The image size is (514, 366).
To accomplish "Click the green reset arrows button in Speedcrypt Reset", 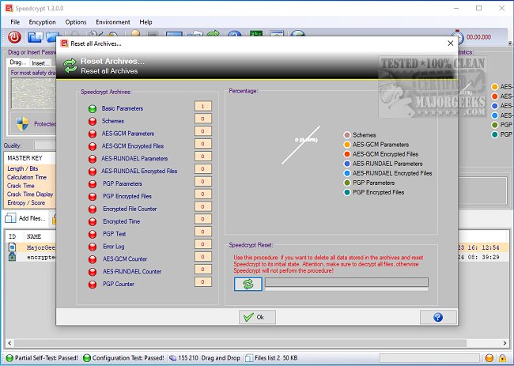I will (248, 284).
